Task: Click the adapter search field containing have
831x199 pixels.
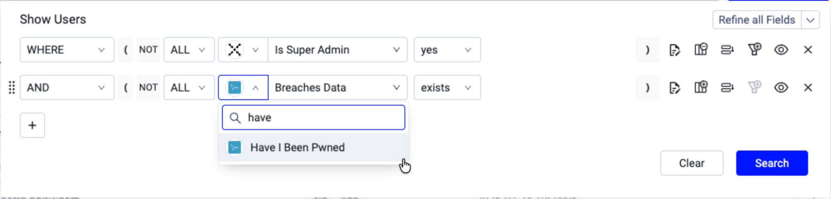Action: 313,117
